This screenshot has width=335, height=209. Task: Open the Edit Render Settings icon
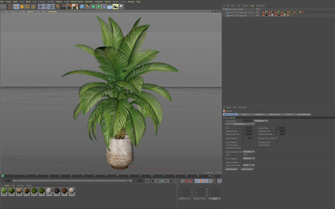click(75, 7)
